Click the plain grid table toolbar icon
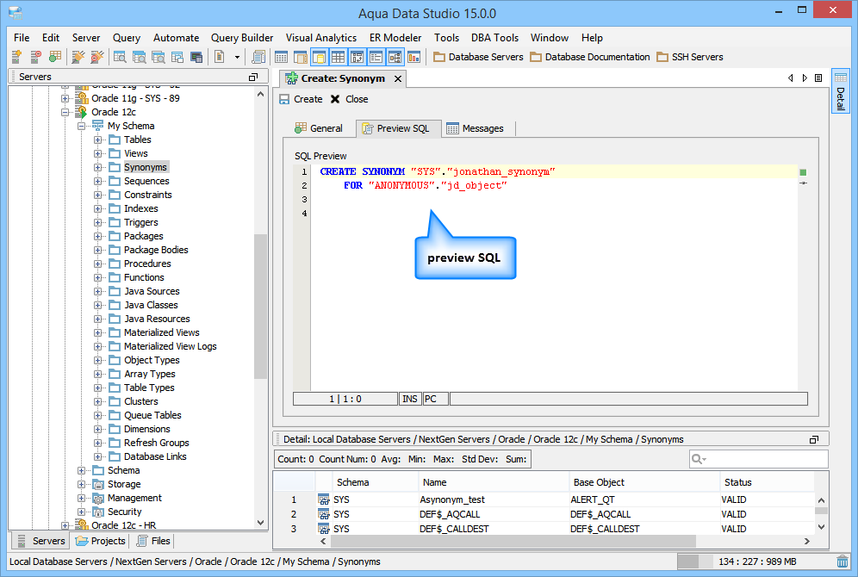The width and height of the screenshot is (858, 577). pos(281,56)
